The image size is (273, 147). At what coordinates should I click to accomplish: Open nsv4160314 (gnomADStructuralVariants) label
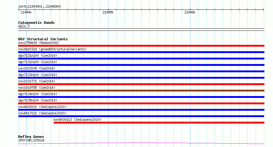(52, 49)
